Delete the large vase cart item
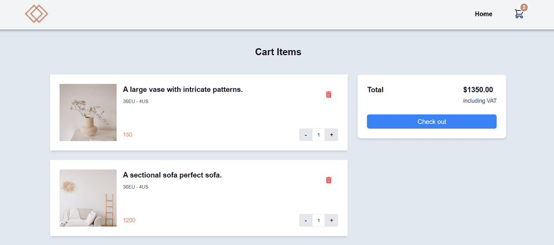The image size is (554, 245). (x=328, y=95)
